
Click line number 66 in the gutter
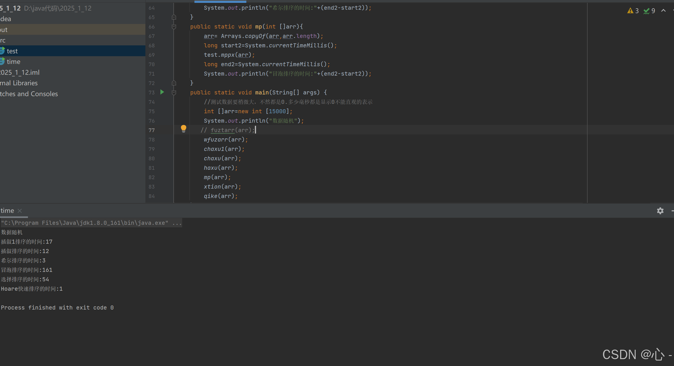click(x=152, y=27)
